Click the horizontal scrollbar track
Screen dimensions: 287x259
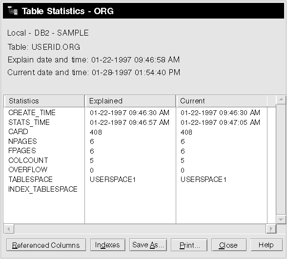click(140, 229)
